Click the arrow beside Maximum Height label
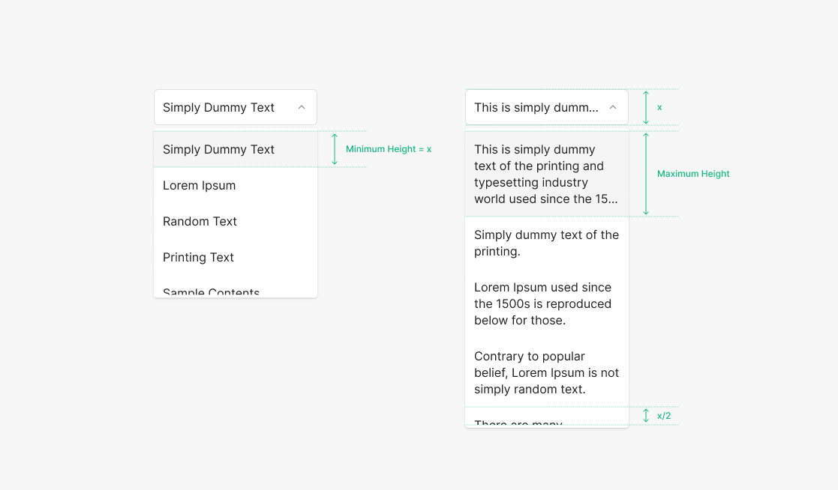 (x=646, y=174)
